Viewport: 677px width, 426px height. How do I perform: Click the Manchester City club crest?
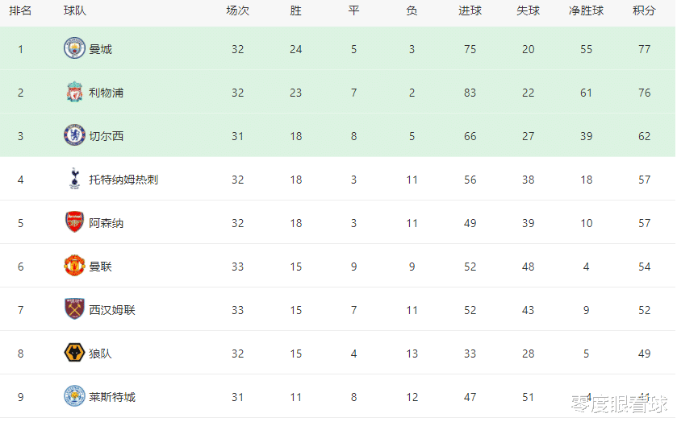pyautogui.click(x=74, y=48)
